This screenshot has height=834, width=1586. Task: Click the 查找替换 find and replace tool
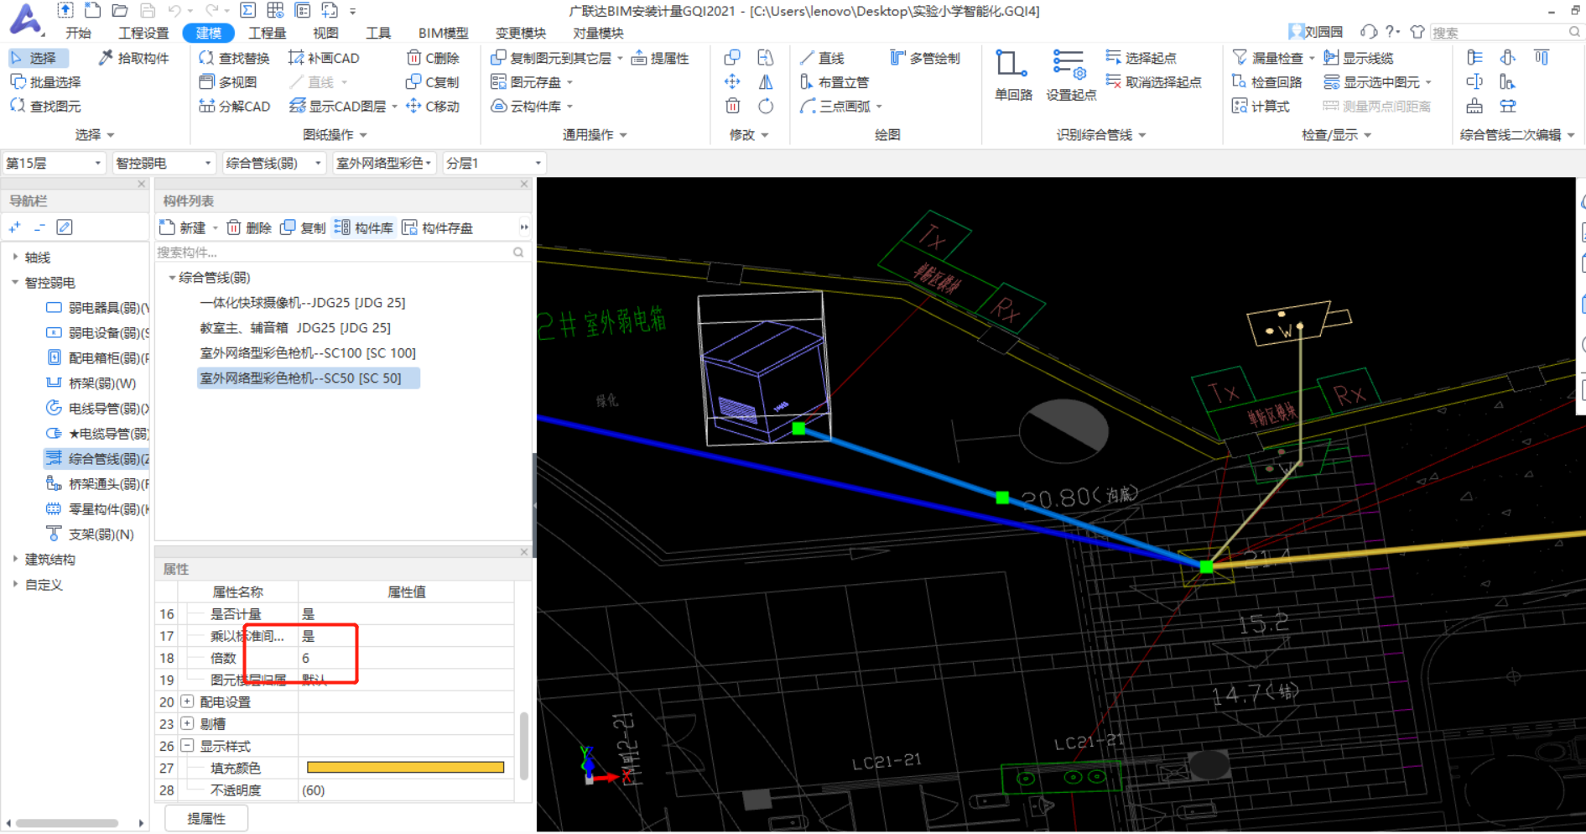click(234, 58)
